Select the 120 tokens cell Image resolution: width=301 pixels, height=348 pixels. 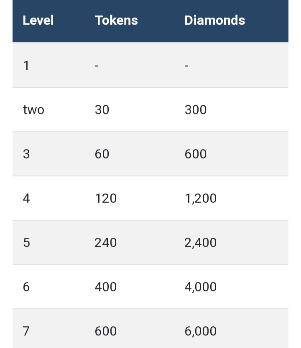tap(106, 198)
